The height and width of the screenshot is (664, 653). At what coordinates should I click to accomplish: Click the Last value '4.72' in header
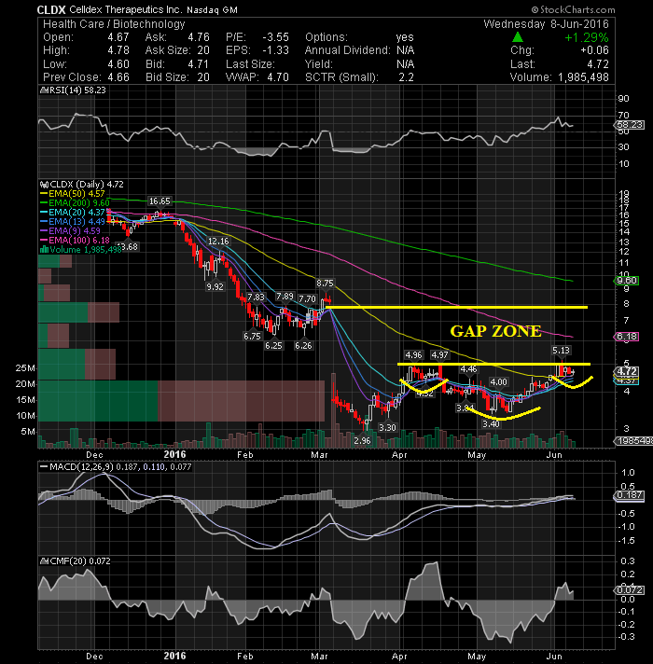tap(598, 64)
